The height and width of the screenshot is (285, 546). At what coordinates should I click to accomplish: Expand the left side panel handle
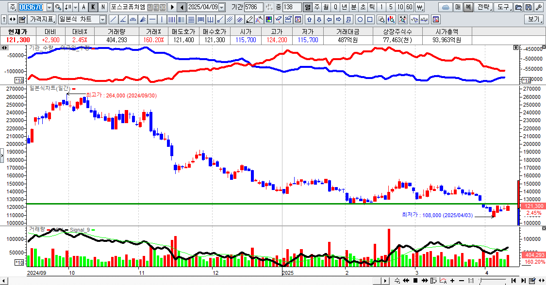tap(2, 156)
